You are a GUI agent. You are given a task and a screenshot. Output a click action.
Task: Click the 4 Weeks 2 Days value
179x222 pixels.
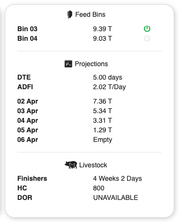click(x=118, y=178)
